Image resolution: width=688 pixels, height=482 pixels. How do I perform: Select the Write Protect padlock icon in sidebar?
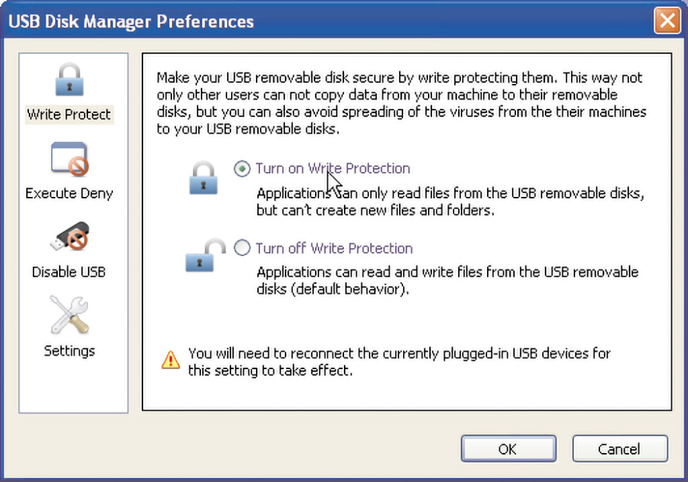tap(69, 79)
